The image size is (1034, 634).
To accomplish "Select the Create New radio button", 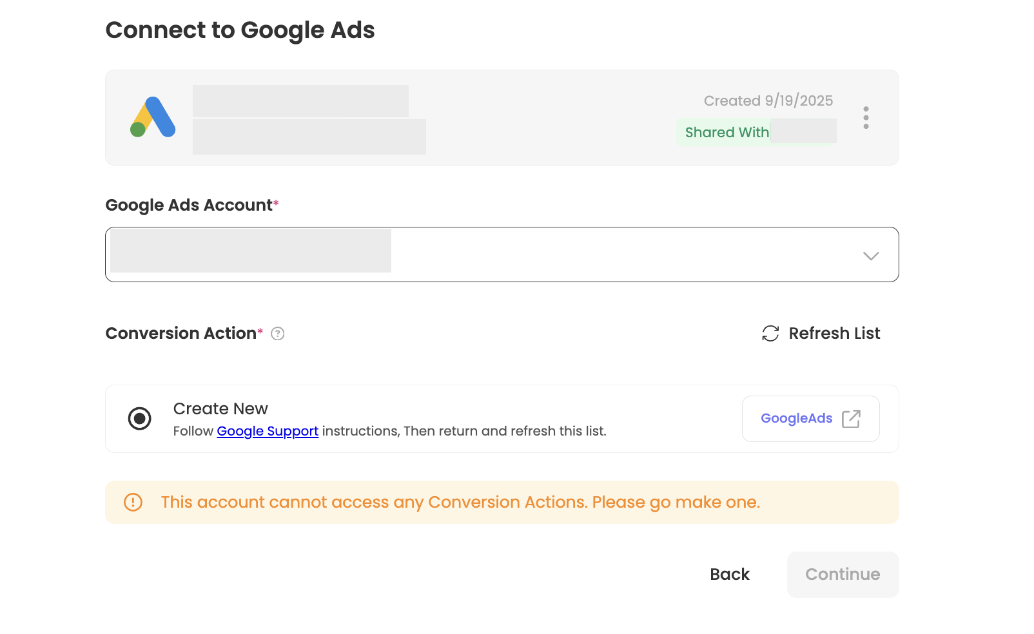I will pyautogui.click(x=139, y=419).
